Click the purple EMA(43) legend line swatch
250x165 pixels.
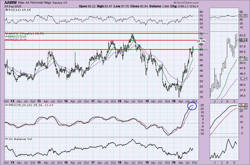[7, 39]
